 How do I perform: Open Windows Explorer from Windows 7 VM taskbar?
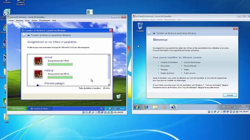155,107
